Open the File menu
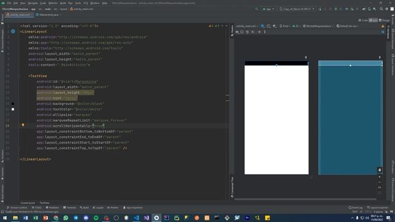This screenshot has height=222, width=395. coord(9,3)
